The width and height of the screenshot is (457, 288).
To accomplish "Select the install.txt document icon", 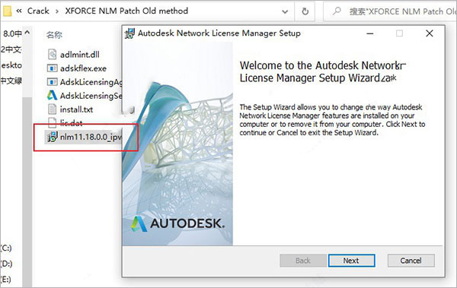I will coord(52,109).
